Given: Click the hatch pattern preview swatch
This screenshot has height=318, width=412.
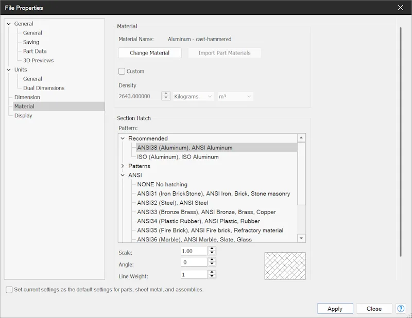Looking at the screenshot, I should (285, 266).
